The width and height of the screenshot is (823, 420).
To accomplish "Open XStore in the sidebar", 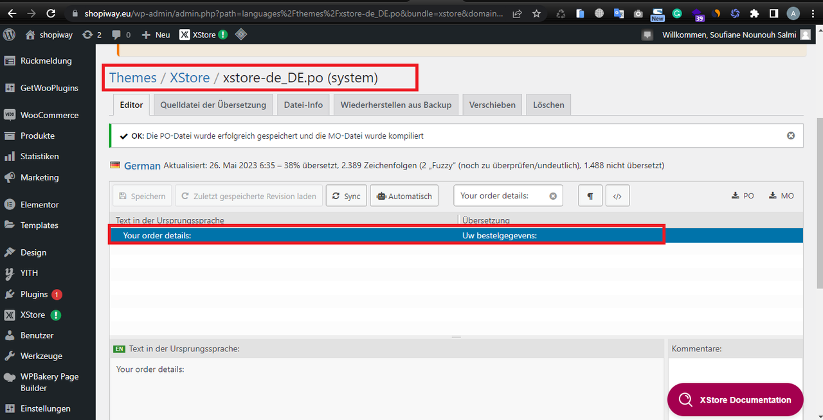I will (x=48, y=315).
